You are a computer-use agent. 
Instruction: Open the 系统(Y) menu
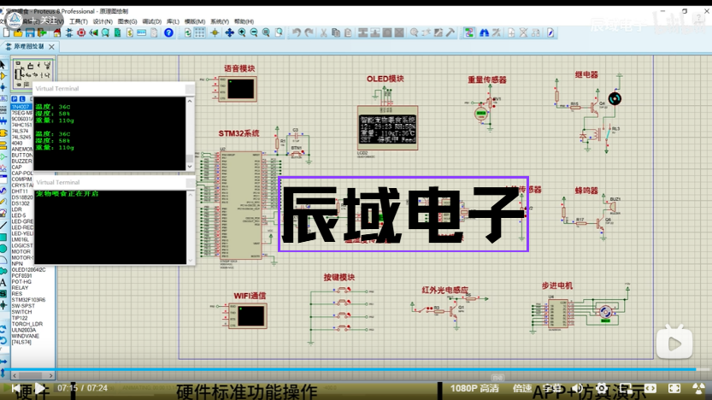click(x=220, y=21)
